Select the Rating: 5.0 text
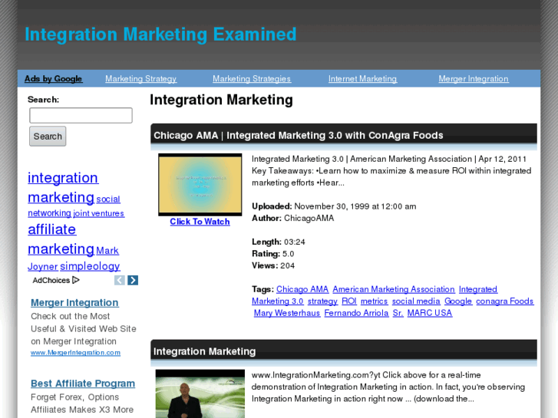The height and width of the screenshot is (418, 558). 273,254
